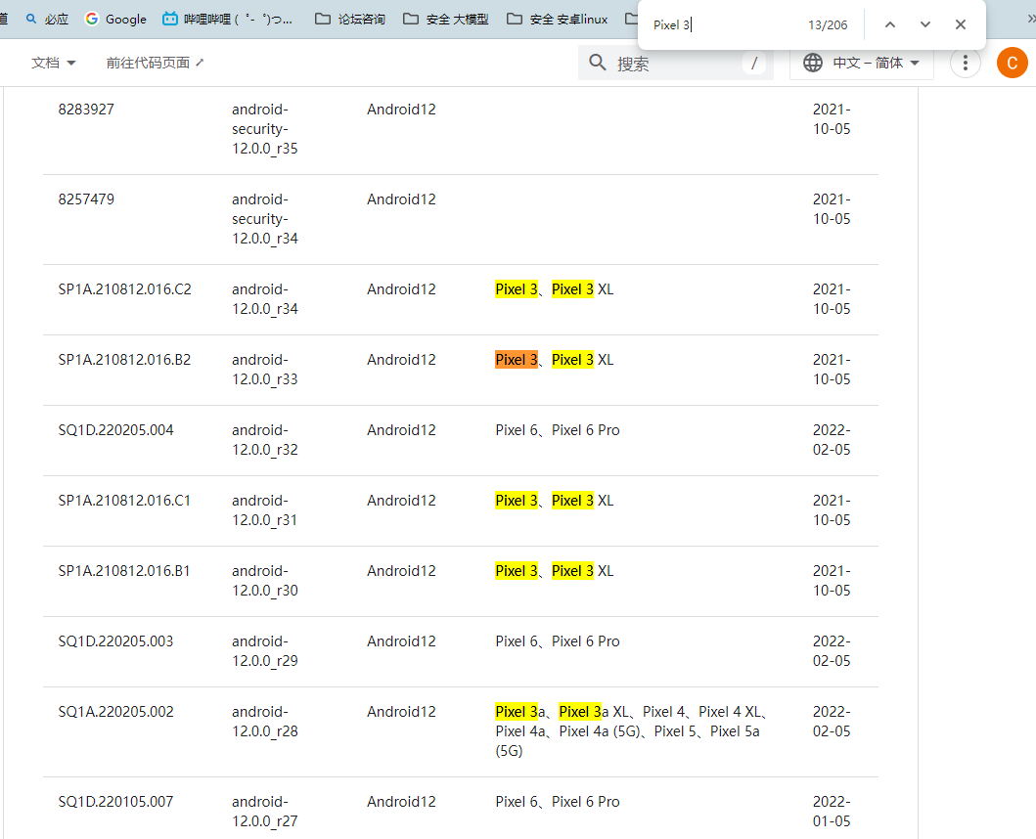This screenshot has width=1036, height=839.
Task: Click the previous match arrow in find bar
Action: [x=889, y=24]
